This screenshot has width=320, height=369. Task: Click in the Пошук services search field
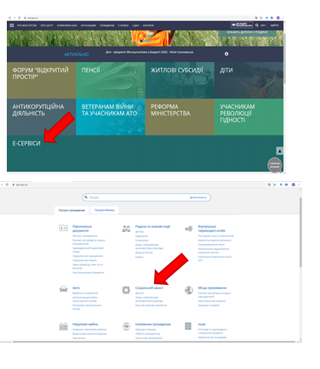146,197
